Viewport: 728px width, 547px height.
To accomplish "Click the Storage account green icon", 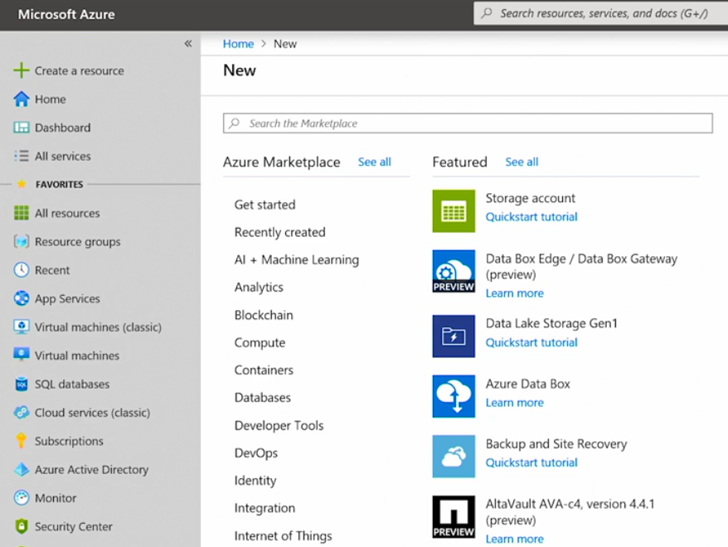I will pyautogui.click(x=454, y=211).
